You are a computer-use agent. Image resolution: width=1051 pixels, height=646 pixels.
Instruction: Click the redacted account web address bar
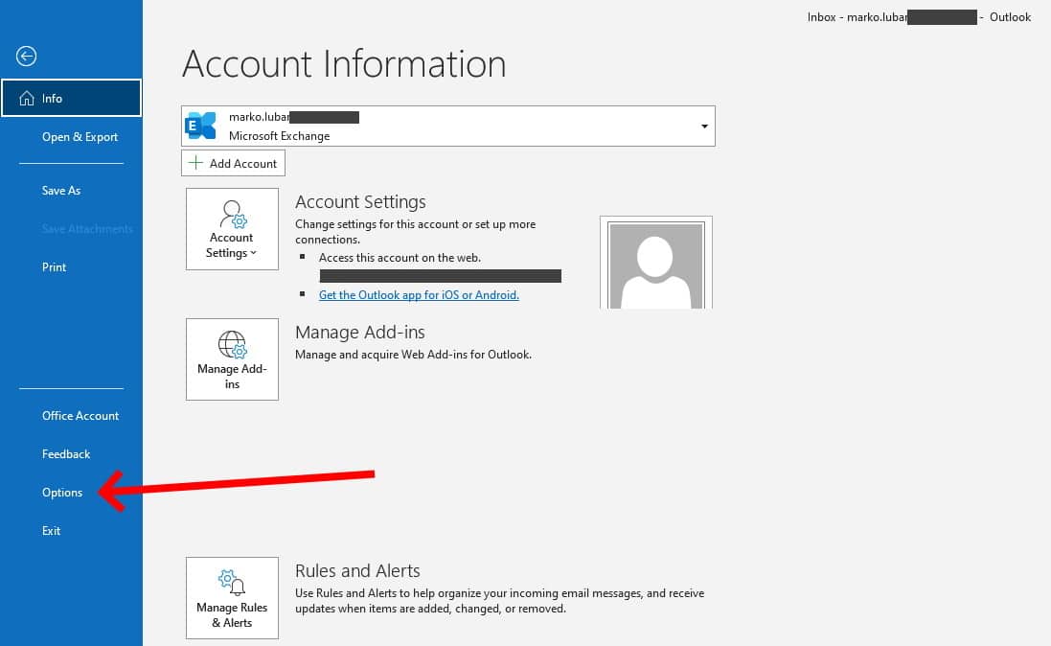tap(441, 276)
